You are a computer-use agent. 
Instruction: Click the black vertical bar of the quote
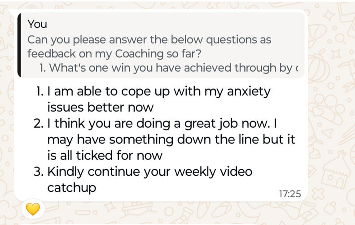click(19, 46)
